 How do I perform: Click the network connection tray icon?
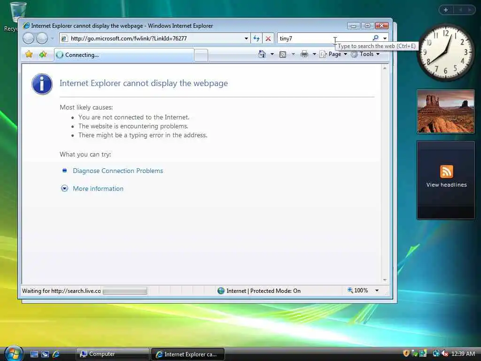click(x=436, y=353)
